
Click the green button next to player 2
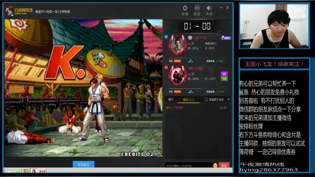coord(224,79)
